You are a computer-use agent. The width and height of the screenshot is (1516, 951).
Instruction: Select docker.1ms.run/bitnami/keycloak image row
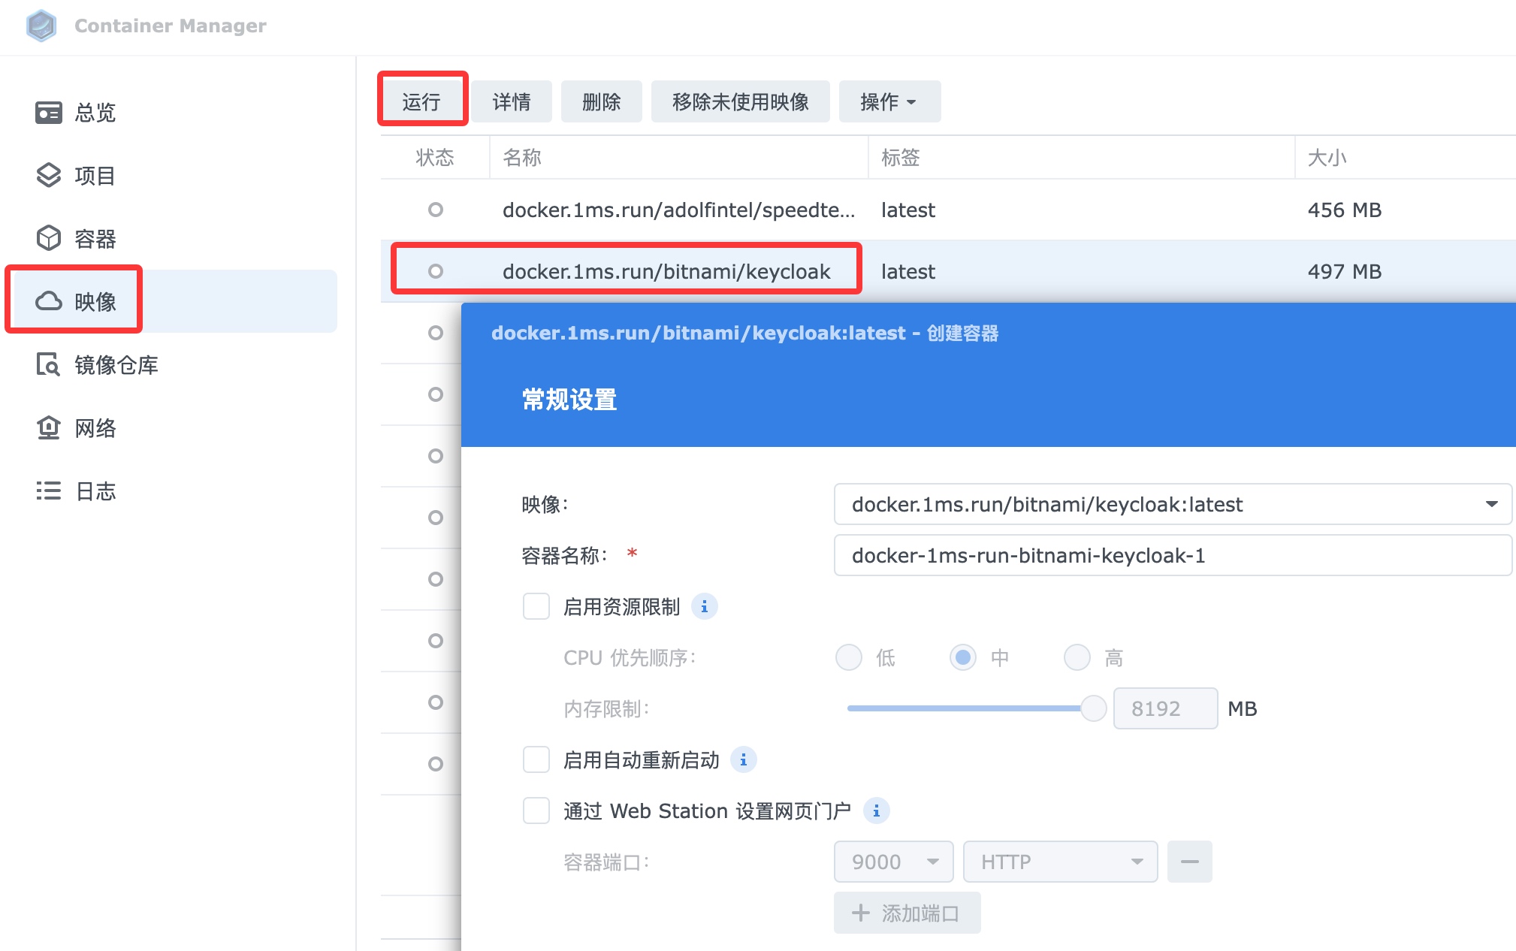(948, 271)
